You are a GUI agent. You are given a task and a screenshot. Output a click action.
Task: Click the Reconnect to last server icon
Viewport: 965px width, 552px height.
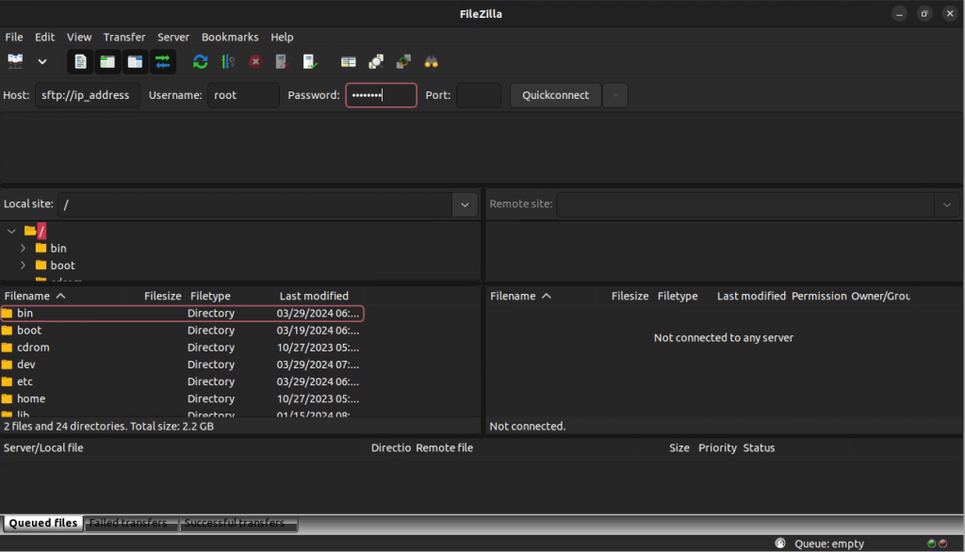point(310,61)
